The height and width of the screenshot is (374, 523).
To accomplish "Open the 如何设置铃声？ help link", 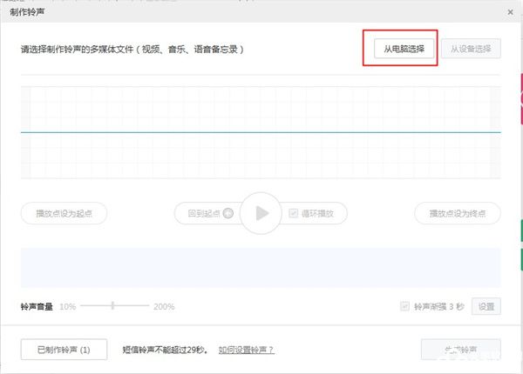I will coord(246,350).
